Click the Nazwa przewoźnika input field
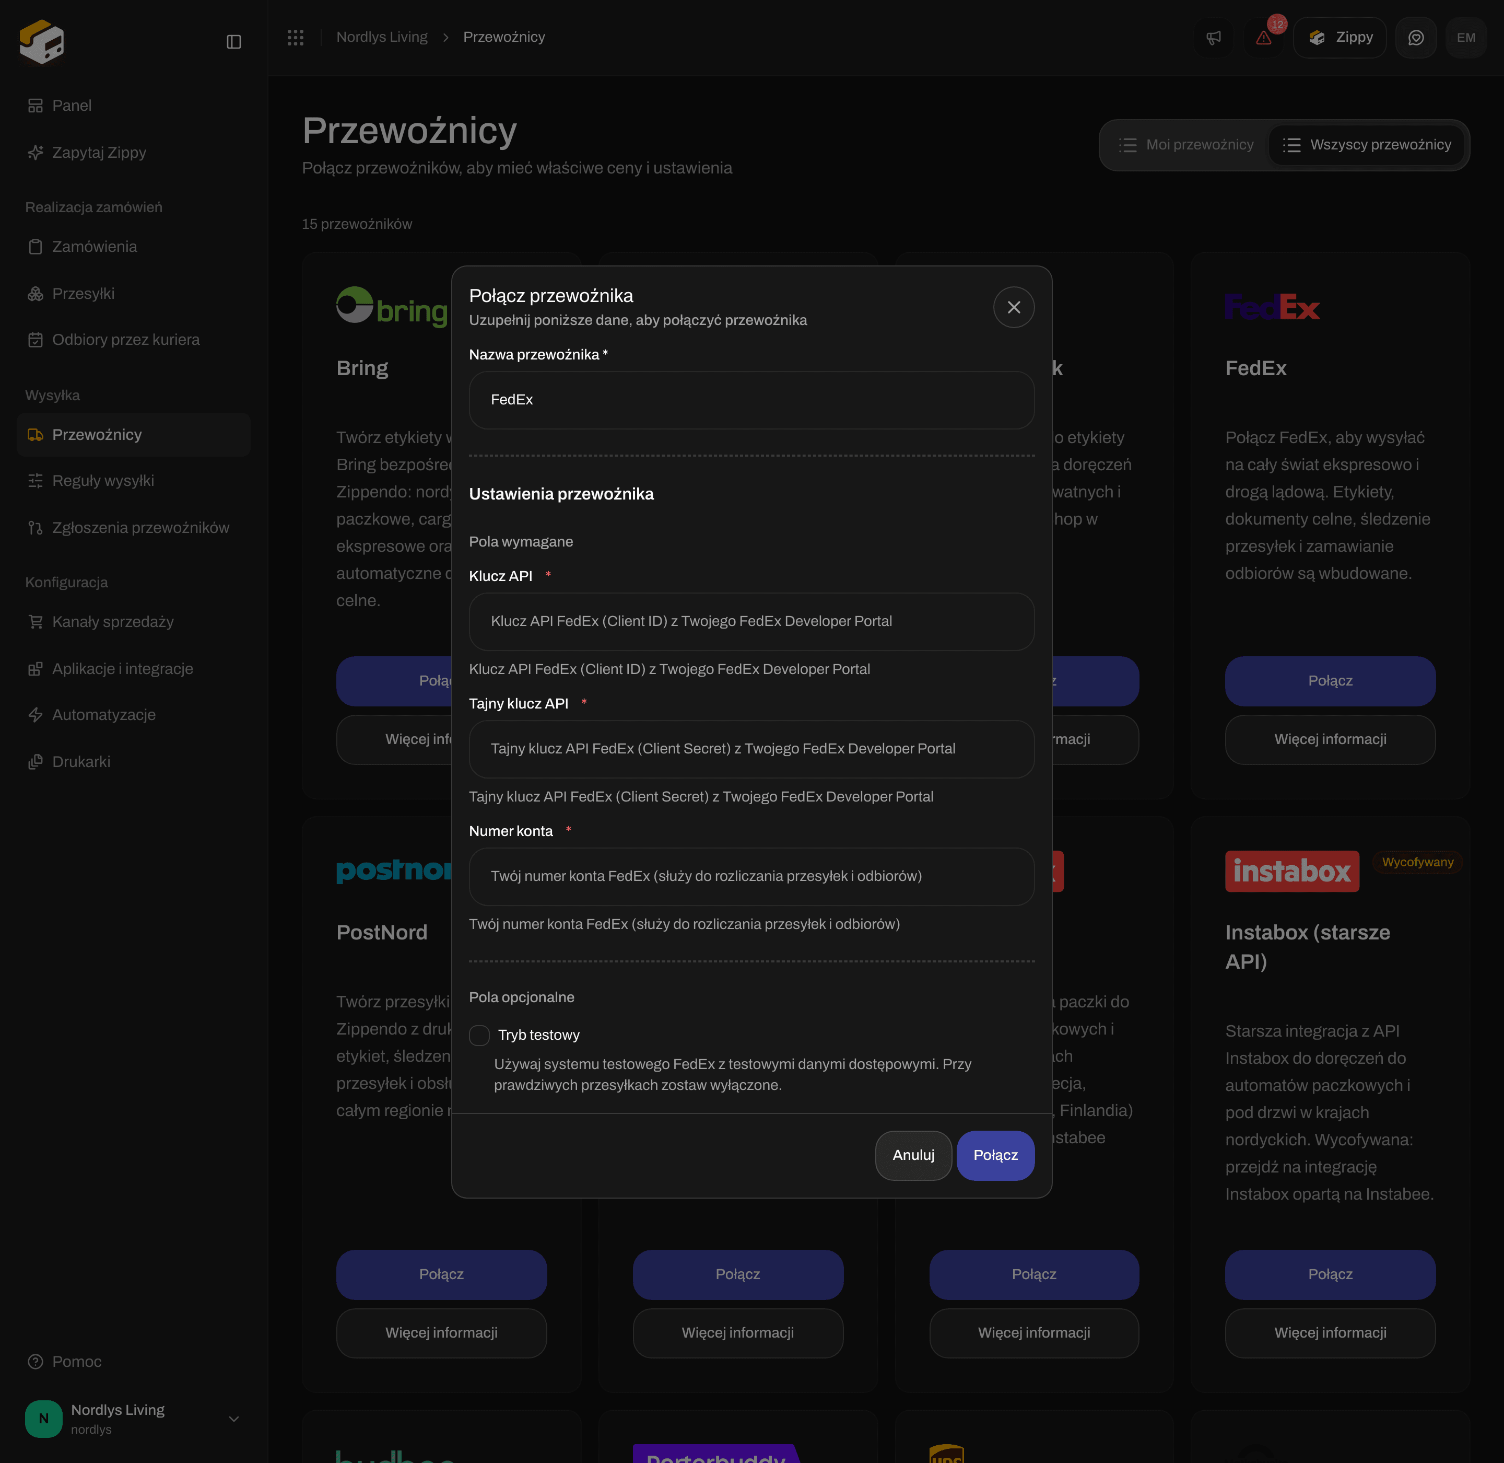 pyautogui.click(x=751, y=400)
